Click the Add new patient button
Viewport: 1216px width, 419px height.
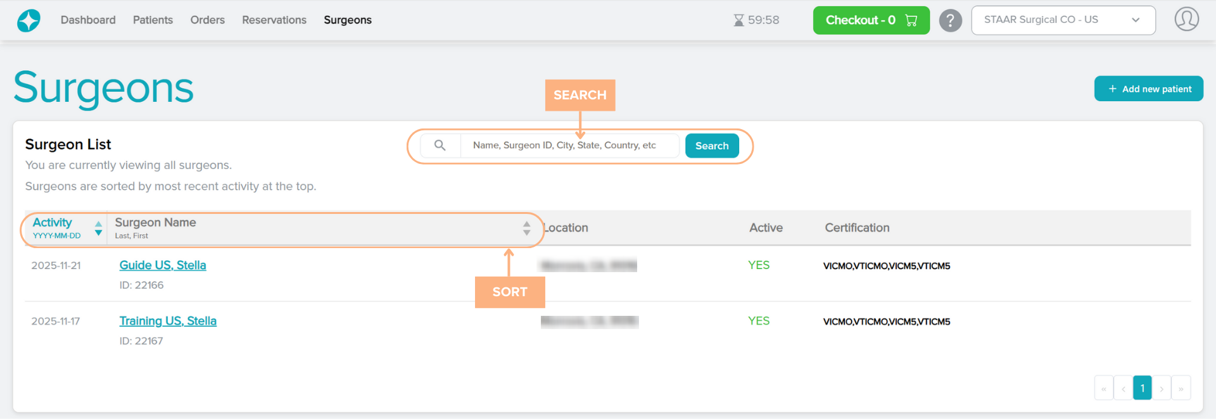(x=1148, y=89)
